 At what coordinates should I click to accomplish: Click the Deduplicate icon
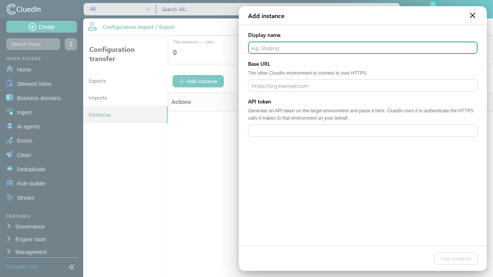point(10,169)
